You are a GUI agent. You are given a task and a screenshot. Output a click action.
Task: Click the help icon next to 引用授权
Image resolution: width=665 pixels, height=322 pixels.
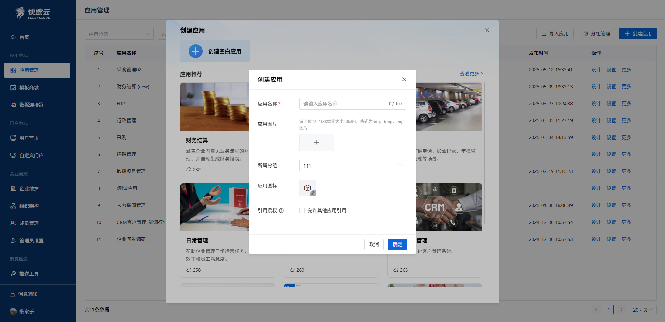[x=281, y=211]
